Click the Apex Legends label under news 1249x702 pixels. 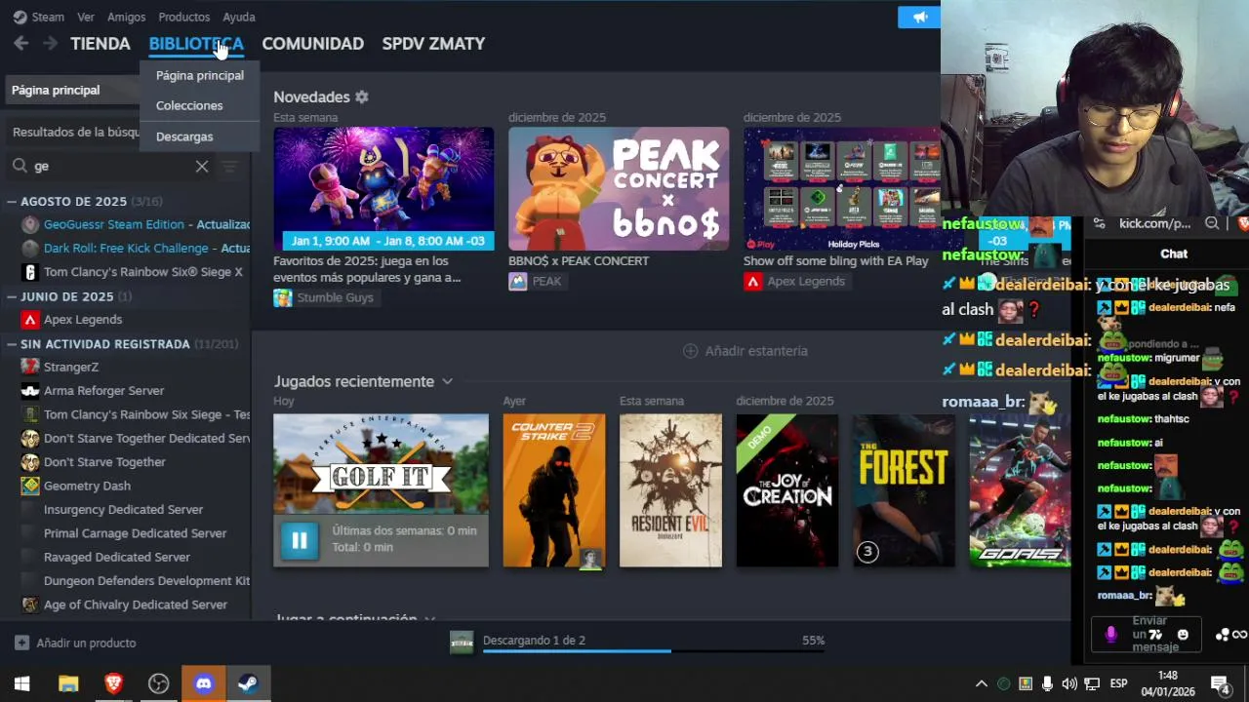pos(795,281)
